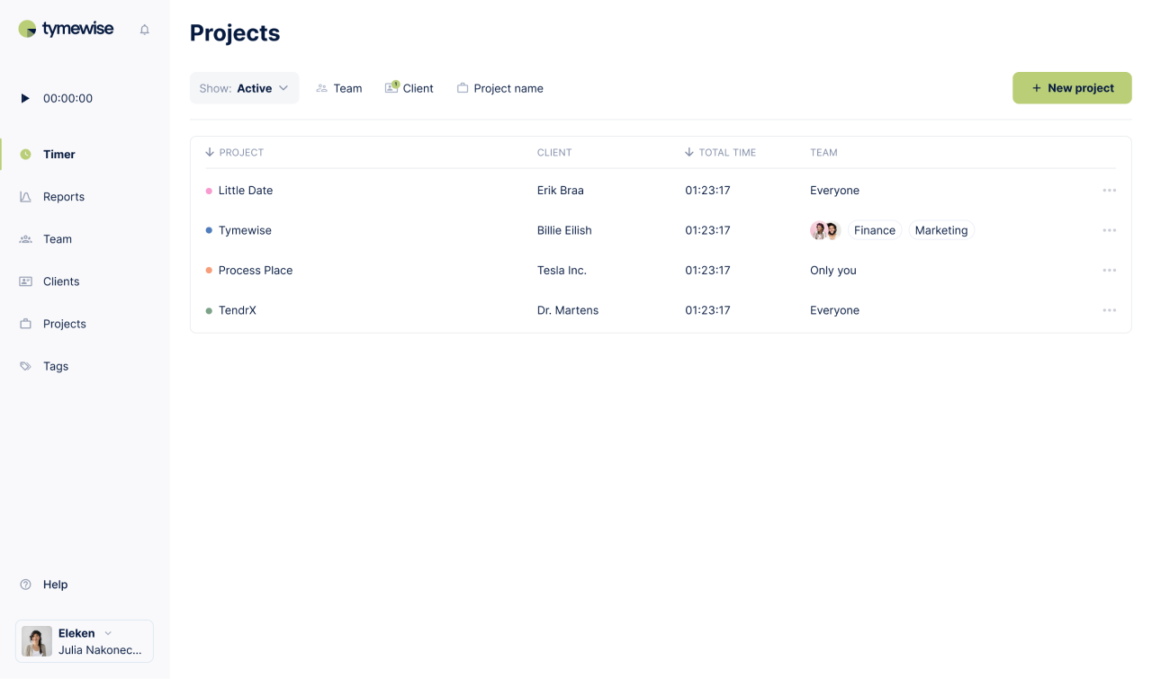Image resolution: width=1152 pixels, height=679 pixels.
Task: Click Julia Nakonec... user name
Action: (x=100, y=649)
